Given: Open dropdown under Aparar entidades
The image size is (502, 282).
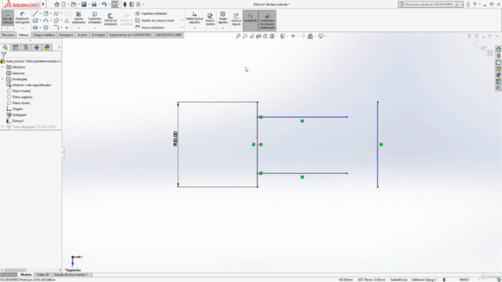Looking at the screenshot, I should 78,28.
